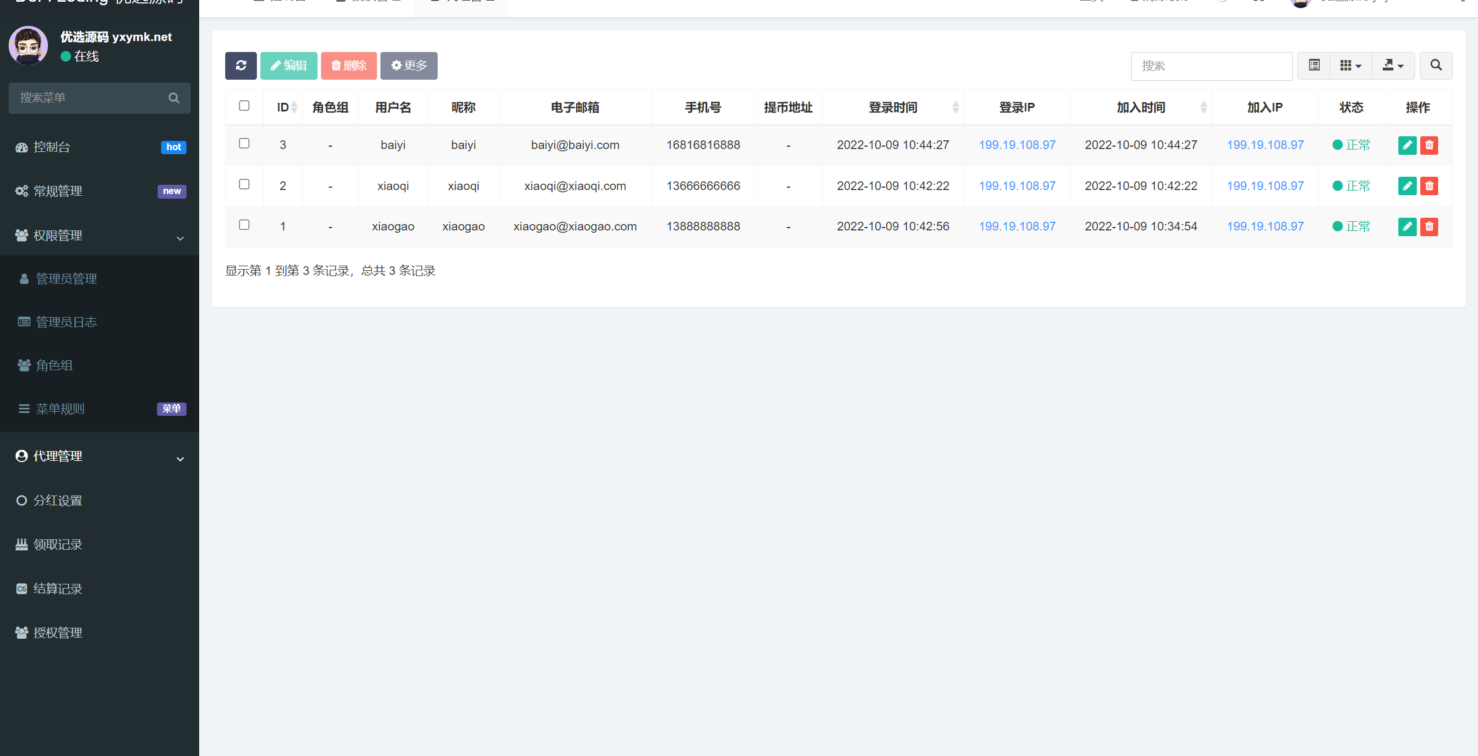Open the export data dropdown
The height and width of the screenshot is (756, 1478).
coord(1393,66)
